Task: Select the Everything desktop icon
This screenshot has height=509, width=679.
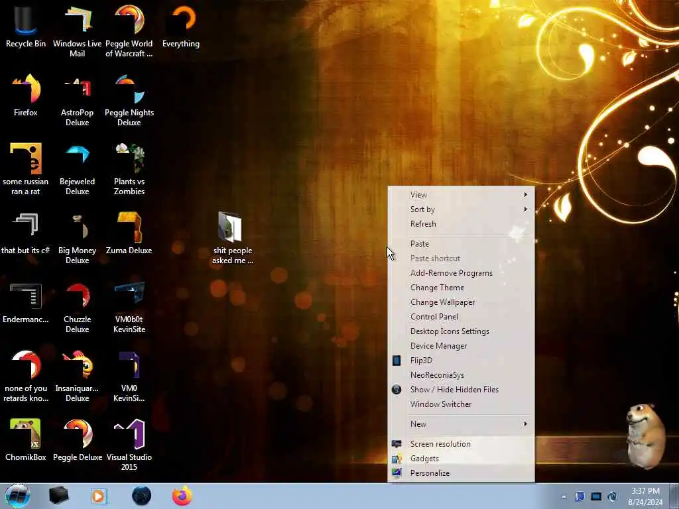Action: point(181,27)
